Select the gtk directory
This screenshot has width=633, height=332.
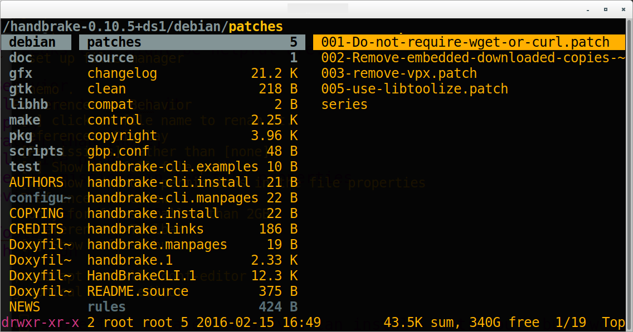pos(21,88)
